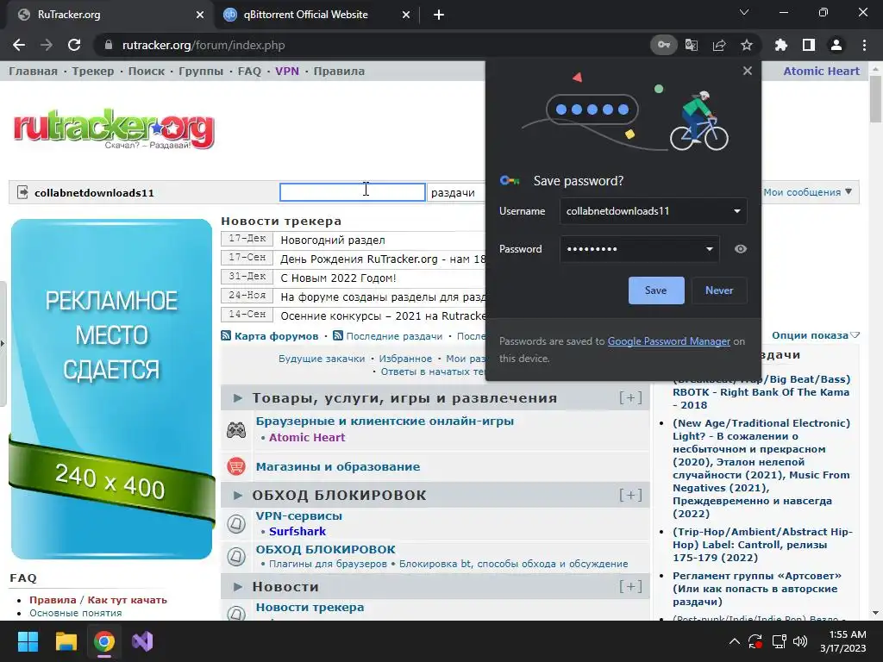Click the logout icon beside collabnetdownloads11
Viewport: 883px width, 662px height.
tap(22, 192)
